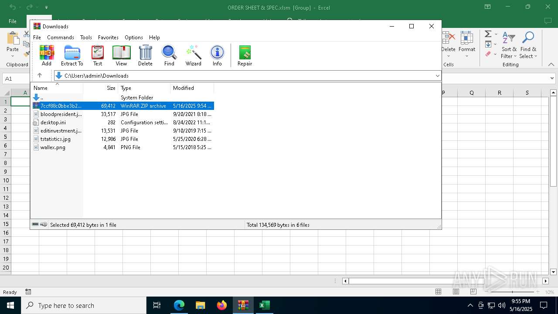
Task: Open Windows Start menu
Action: tap(10, 305)
